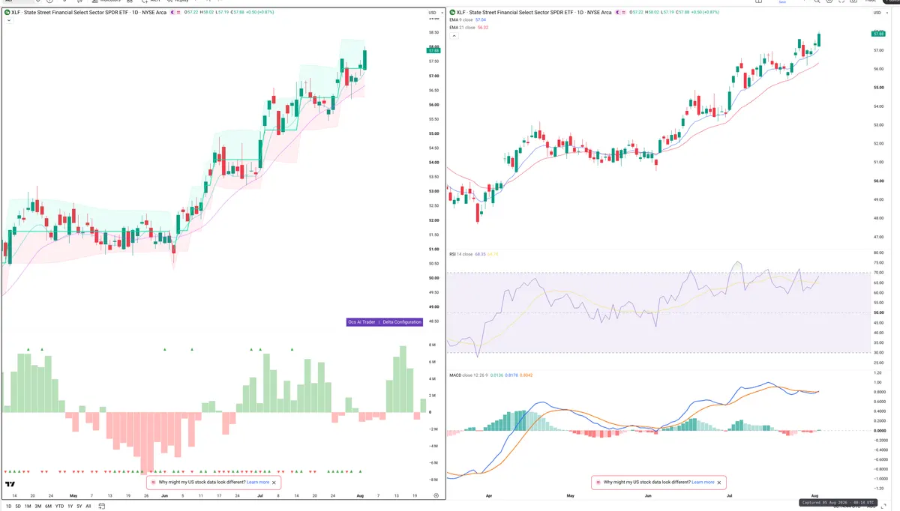
Task: Click chart settings gear on left time axis
Action: pyautogui.click(x=436, y=495)
